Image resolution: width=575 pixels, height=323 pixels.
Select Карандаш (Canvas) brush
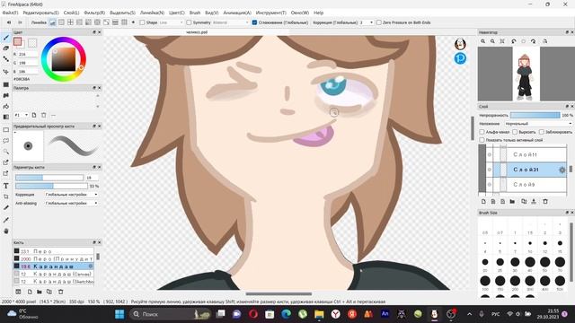pyautogui.click(x=54, y=274)
